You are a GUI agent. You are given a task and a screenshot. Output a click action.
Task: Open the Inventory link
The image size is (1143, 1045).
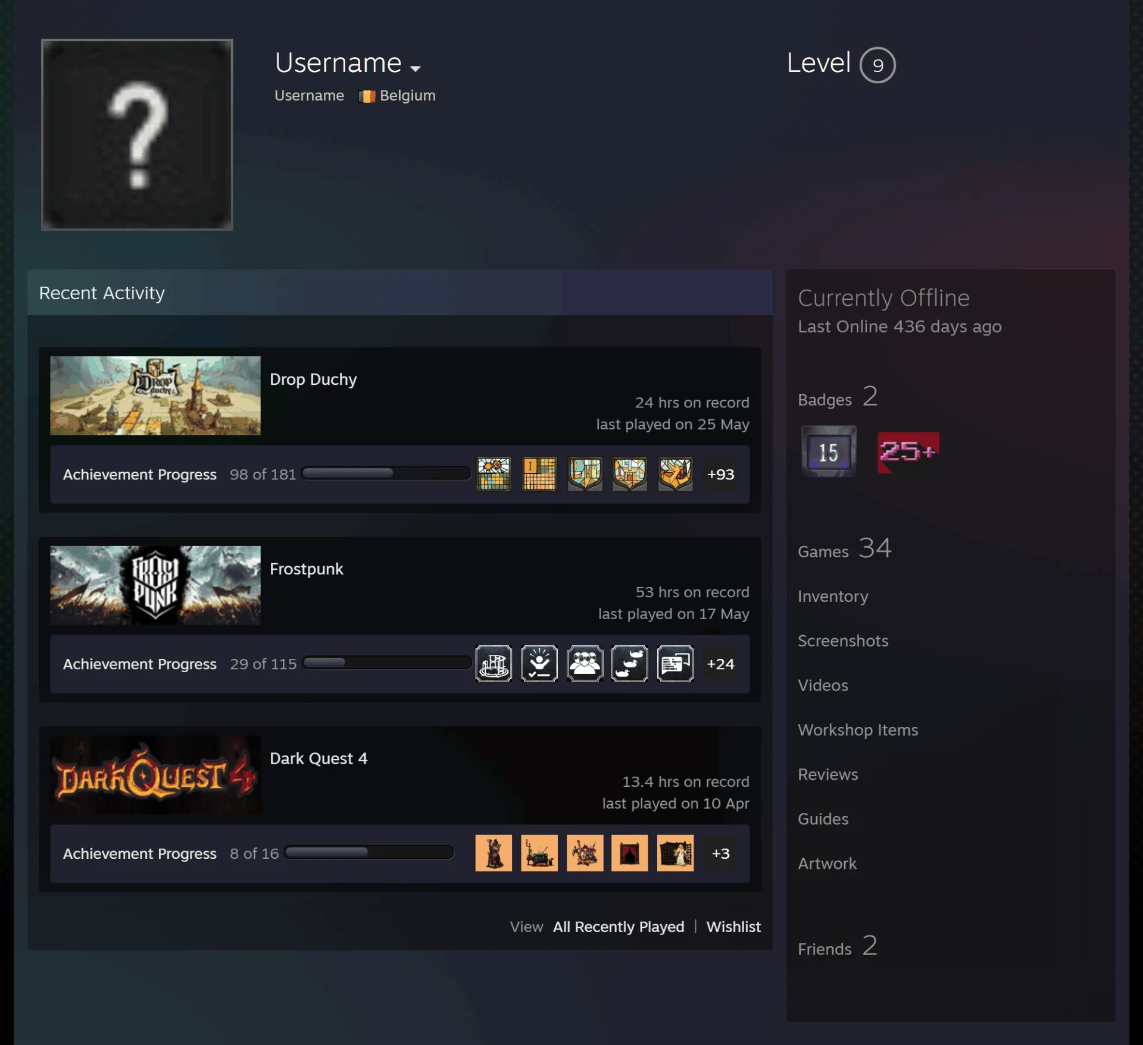[x=833, y=597]
